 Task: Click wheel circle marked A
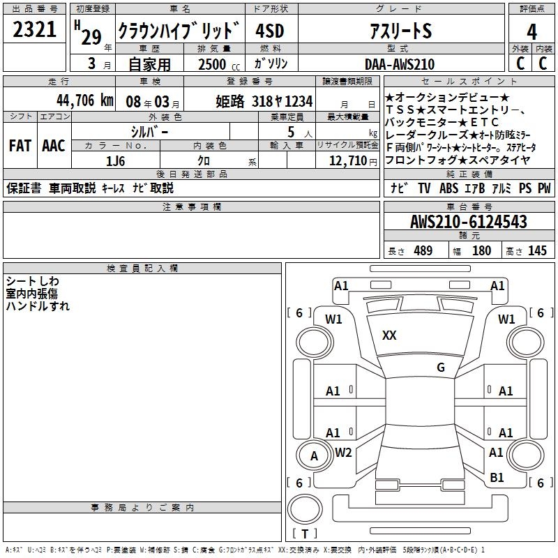[315, 456]
